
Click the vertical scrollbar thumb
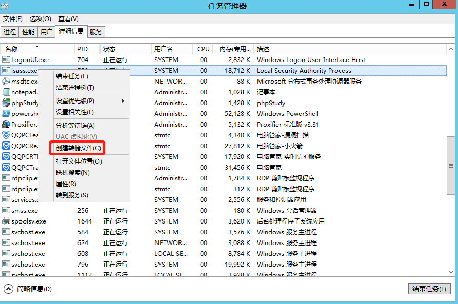coord(451,166)
